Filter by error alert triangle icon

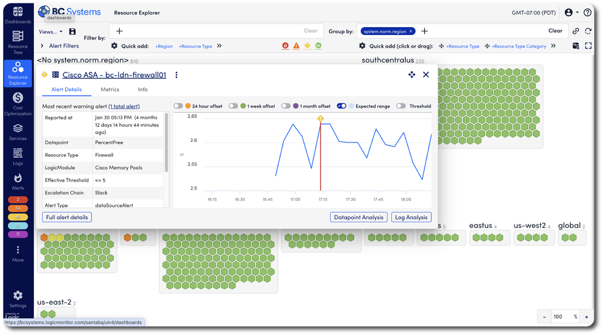click(296, 46)
